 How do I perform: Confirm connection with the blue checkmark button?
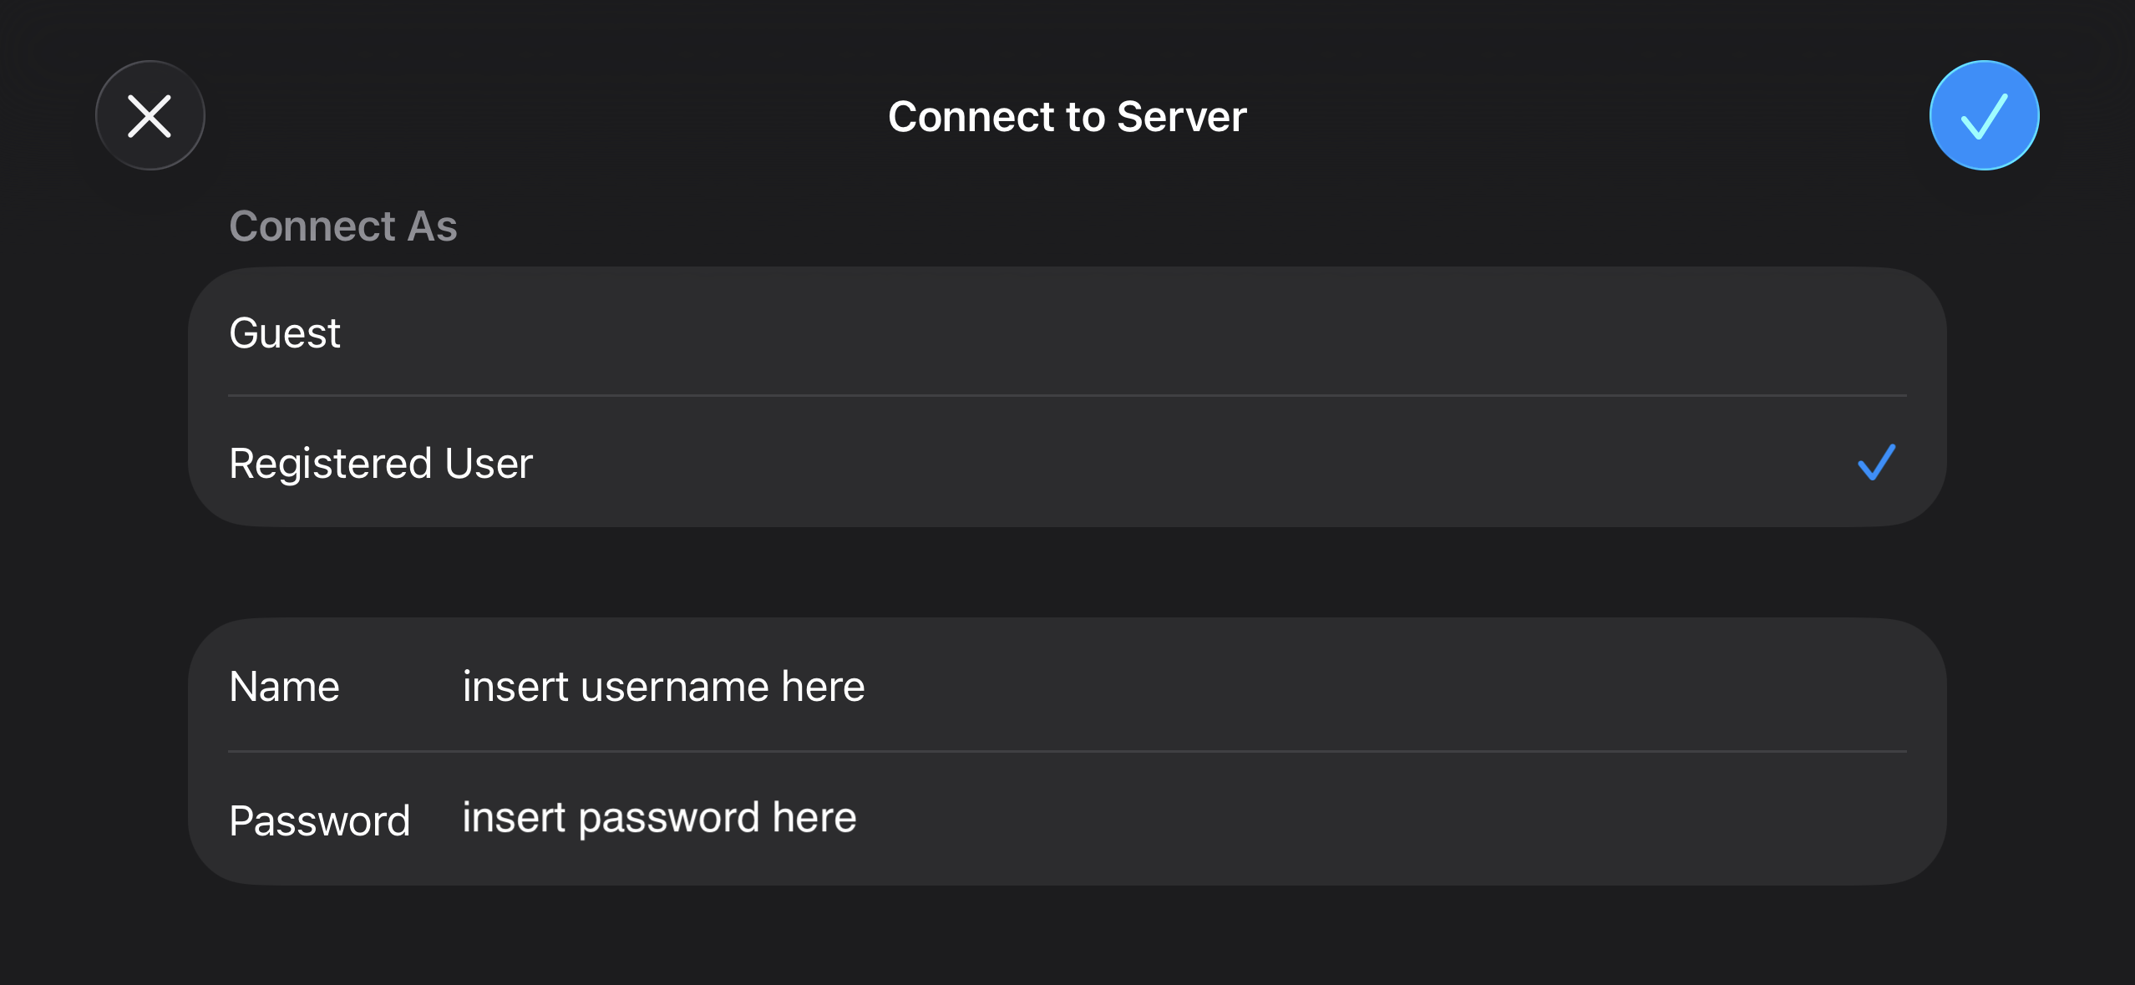[x=1984, y=115]
